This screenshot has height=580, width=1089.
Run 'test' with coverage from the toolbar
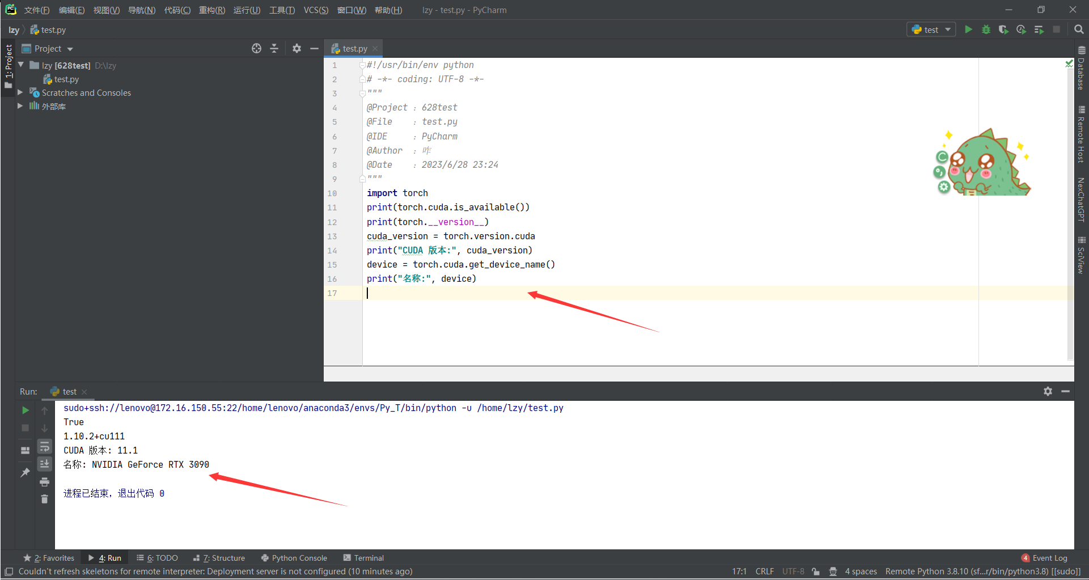point(1003,29)
